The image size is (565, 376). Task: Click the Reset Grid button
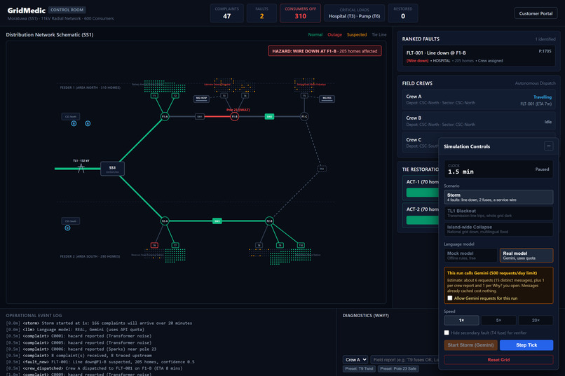click(498, 360)
